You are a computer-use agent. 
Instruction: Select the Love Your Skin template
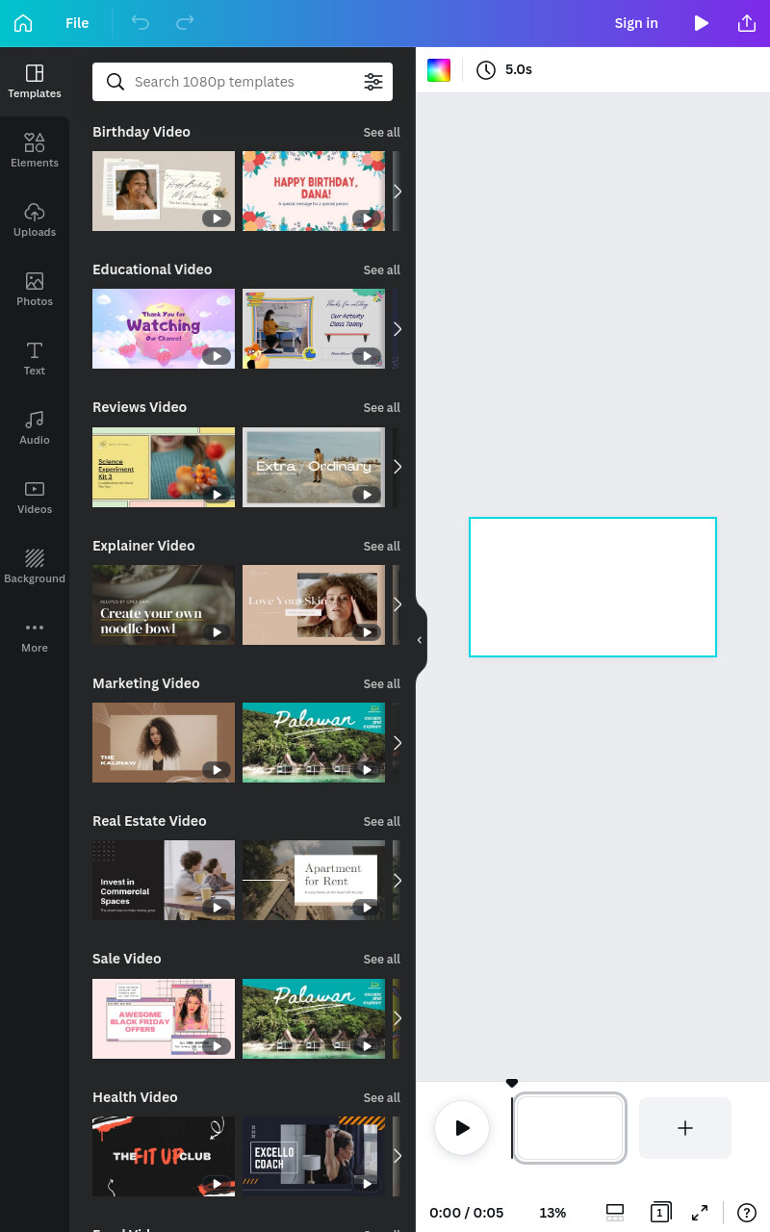tap(314, 604)
